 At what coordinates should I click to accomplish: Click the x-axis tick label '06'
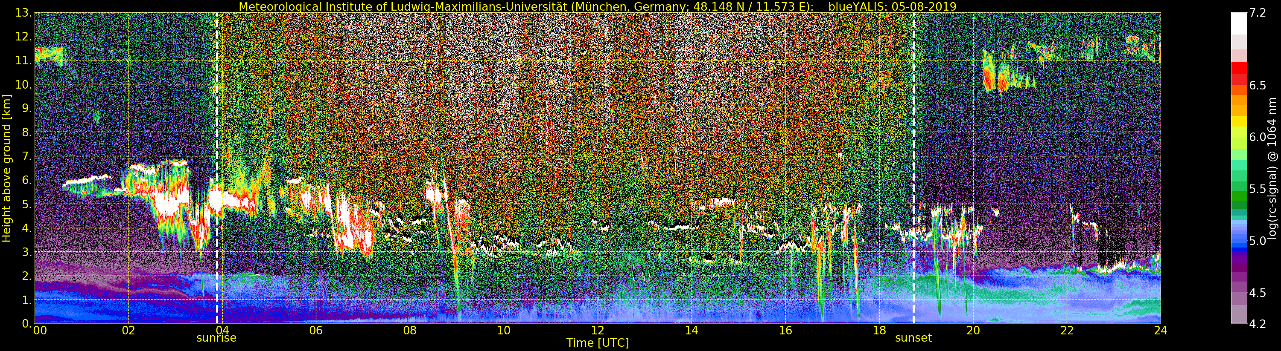[316, 330]
